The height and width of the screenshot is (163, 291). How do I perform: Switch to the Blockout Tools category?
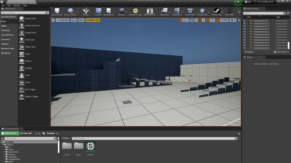tap(8, 48)
